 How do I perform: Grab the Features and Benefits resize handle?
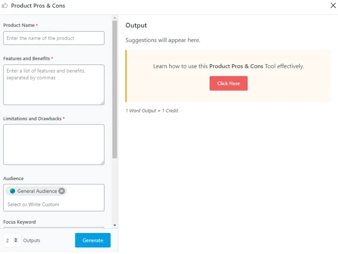coord(102,103)
